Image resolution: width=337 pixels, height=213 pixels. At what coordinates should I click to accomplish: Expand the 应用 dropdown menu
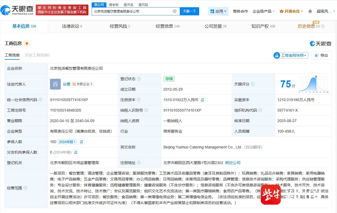pos(218,11)
